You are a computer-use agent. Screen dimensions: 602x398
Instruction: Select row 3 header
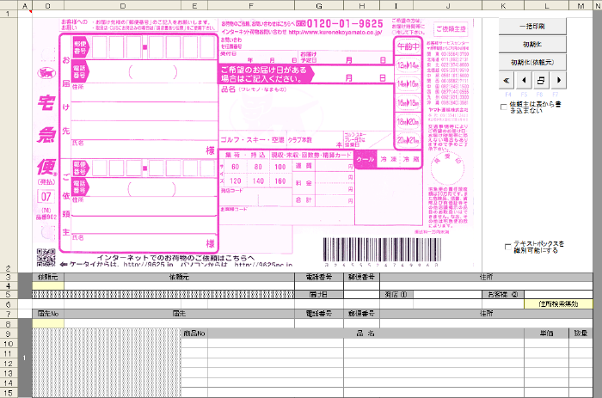pos(9,277)
